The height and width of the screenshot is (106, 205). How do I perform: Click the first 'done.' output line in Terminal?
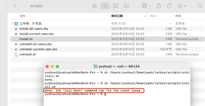coord(49,79)
